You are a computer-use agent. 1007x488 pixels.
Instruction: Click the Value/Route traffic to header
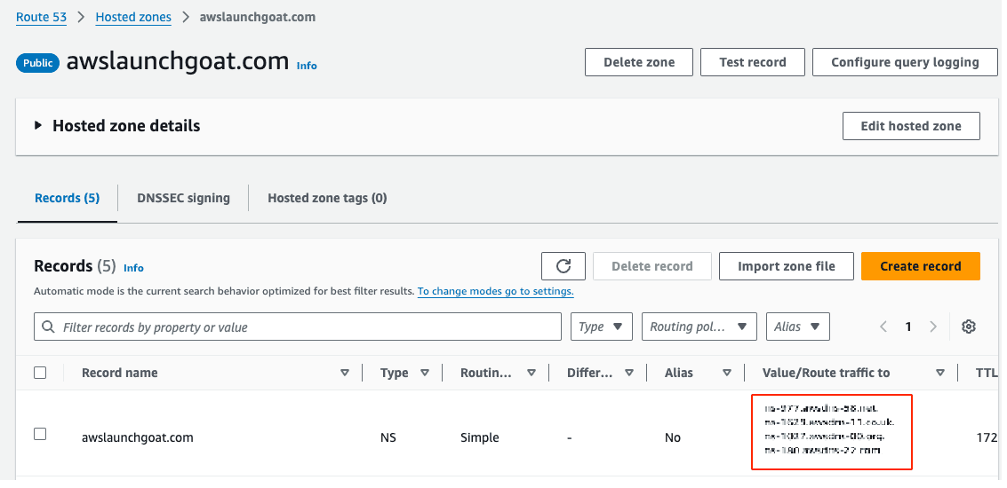pos(826,373)
